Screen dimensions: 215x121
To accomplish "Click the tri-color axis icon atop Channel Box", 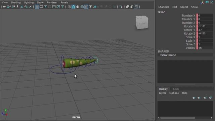I will point(202,2).
